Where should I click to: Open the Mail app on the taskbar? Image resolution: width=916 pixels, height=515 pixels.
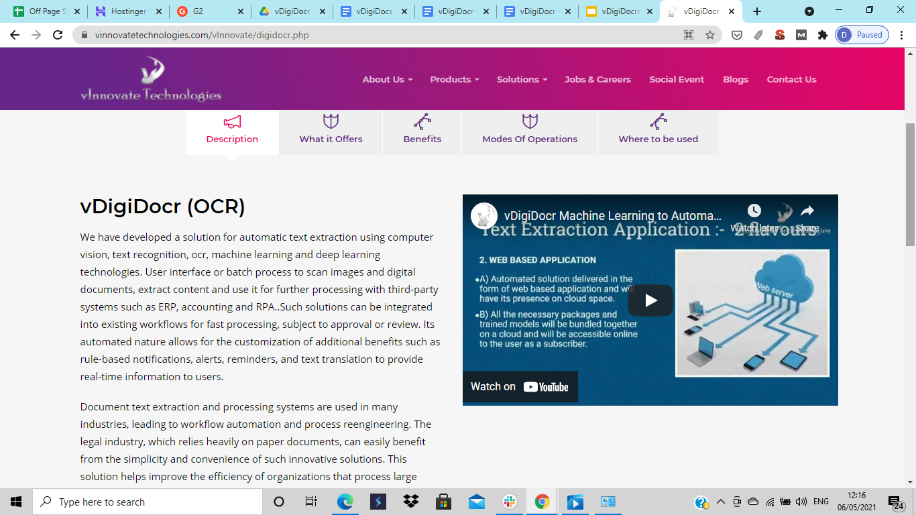point(477,502)
